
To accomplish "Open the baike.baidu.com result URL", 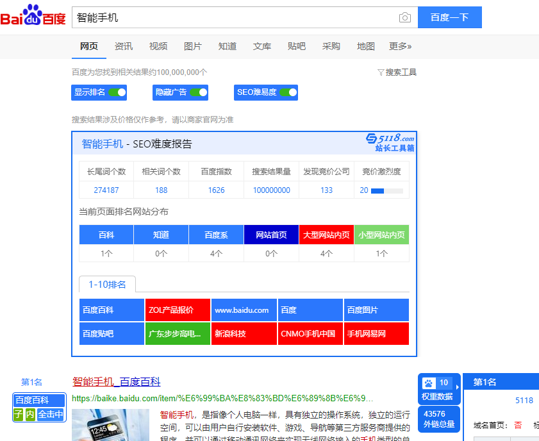I will tap(222, 399).
